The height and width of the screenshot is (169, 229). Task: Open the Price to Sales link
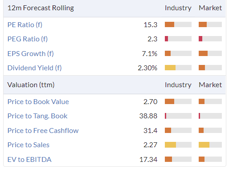(x=29, y=145)
